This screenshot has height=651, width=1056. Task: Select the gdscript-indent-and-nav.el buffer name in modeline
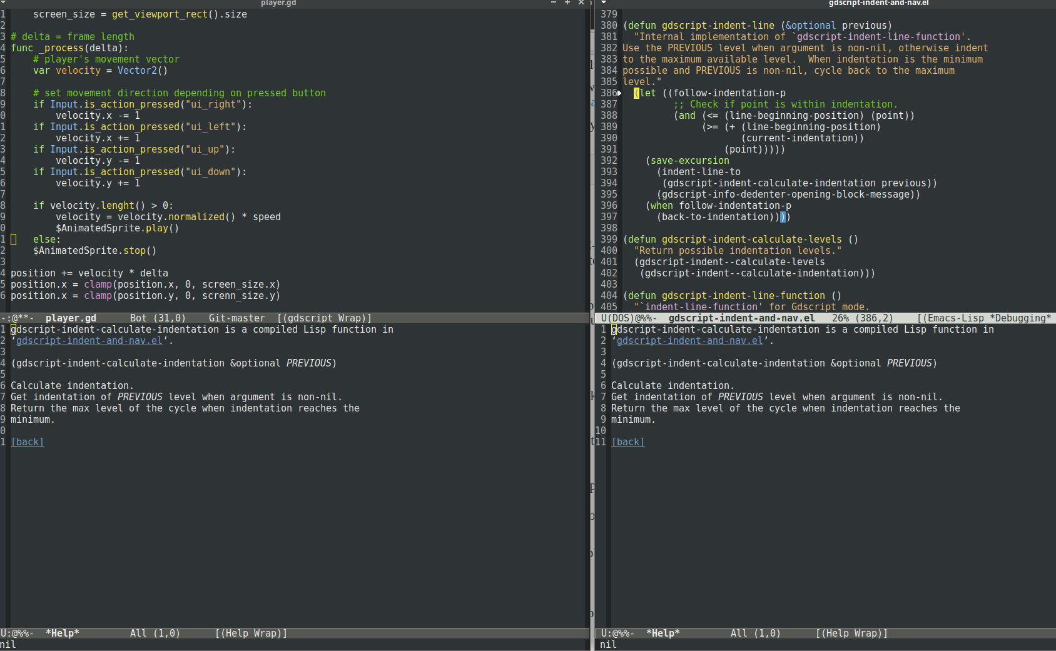(741, 318)
